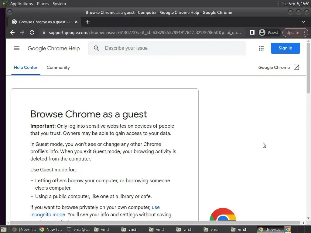The image size is (311, 233).
Task: Click the show desktop taskbar icon
Action: pos(4,229)
